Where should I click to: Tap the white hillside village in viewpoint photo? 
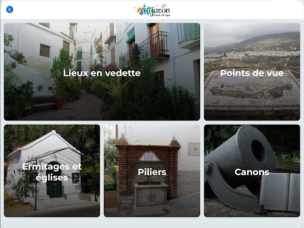[257, 54]
